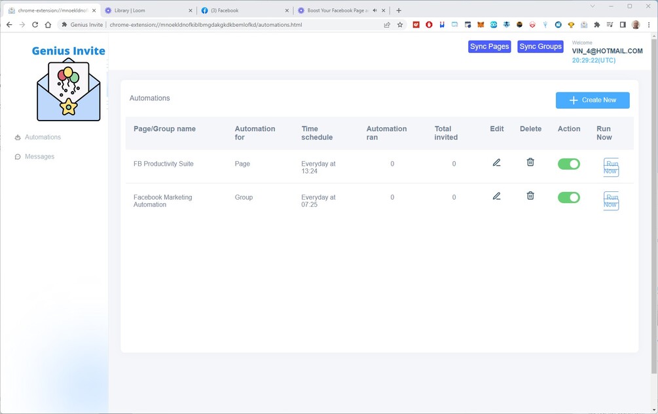
Task: Open Automations in the sidebar
Action: (x=38, y=138)
